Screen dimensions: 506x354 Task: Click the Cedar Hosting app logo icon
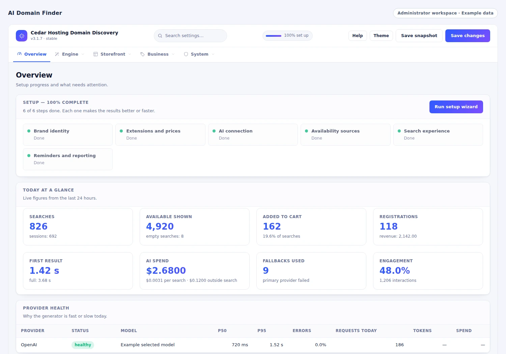pos(22,36)
